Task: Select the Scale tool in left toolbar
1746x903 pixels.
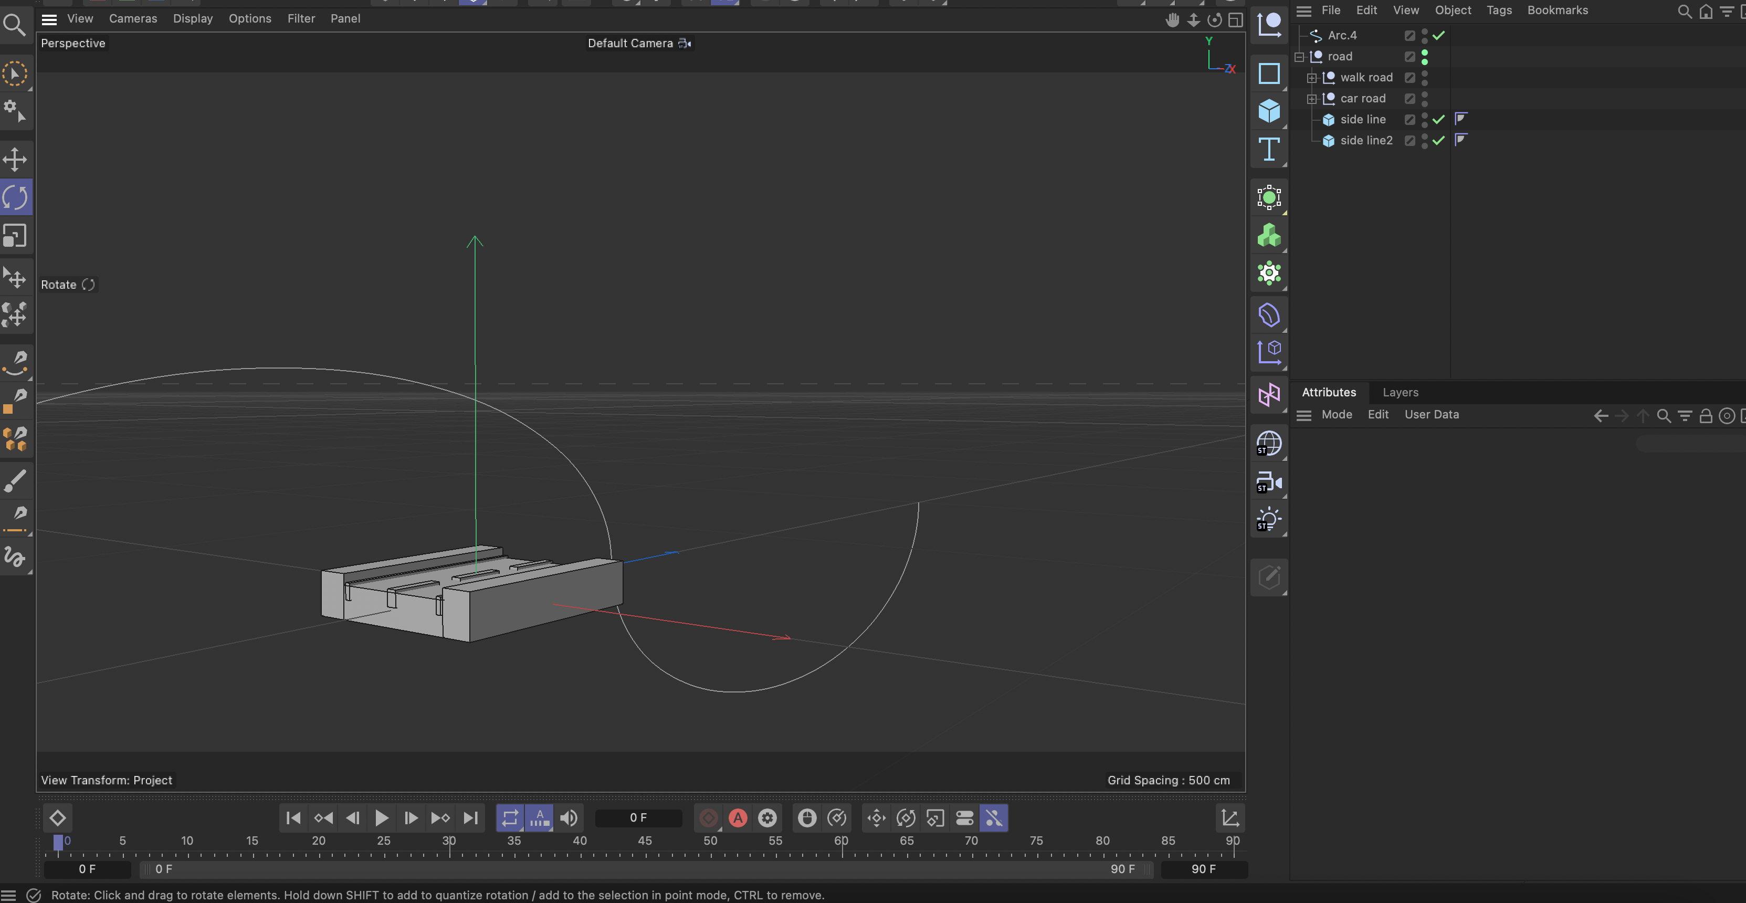Action: tap(15, 236)
